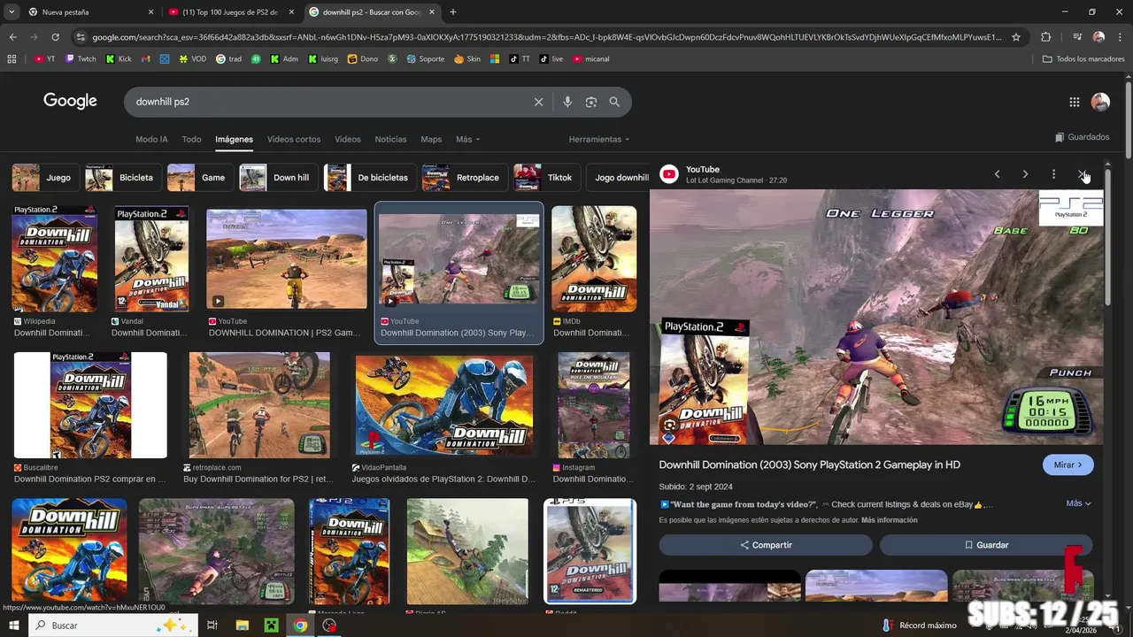This screenshot has width=1133, height=637.
Task: Open a new browser tab
Action: pos(453,12)
